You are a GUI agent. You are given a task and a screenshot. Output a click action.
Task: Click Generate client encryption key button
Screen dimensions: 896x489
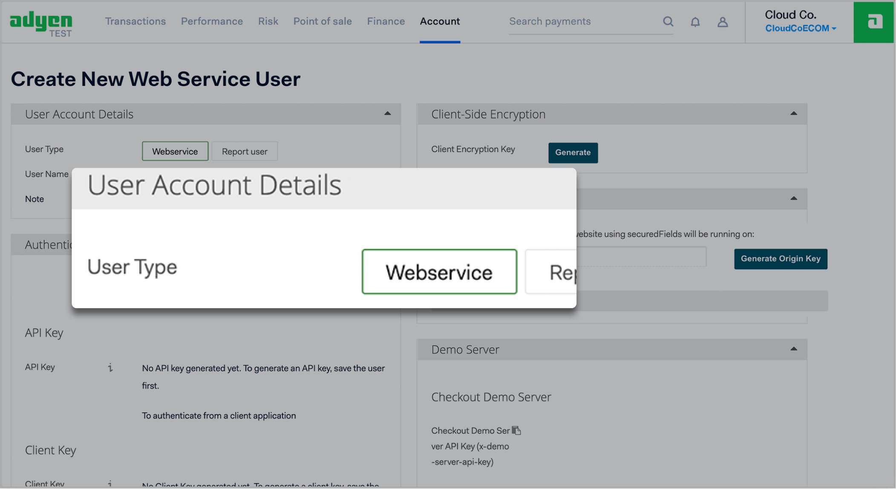(x=573, y=153)
